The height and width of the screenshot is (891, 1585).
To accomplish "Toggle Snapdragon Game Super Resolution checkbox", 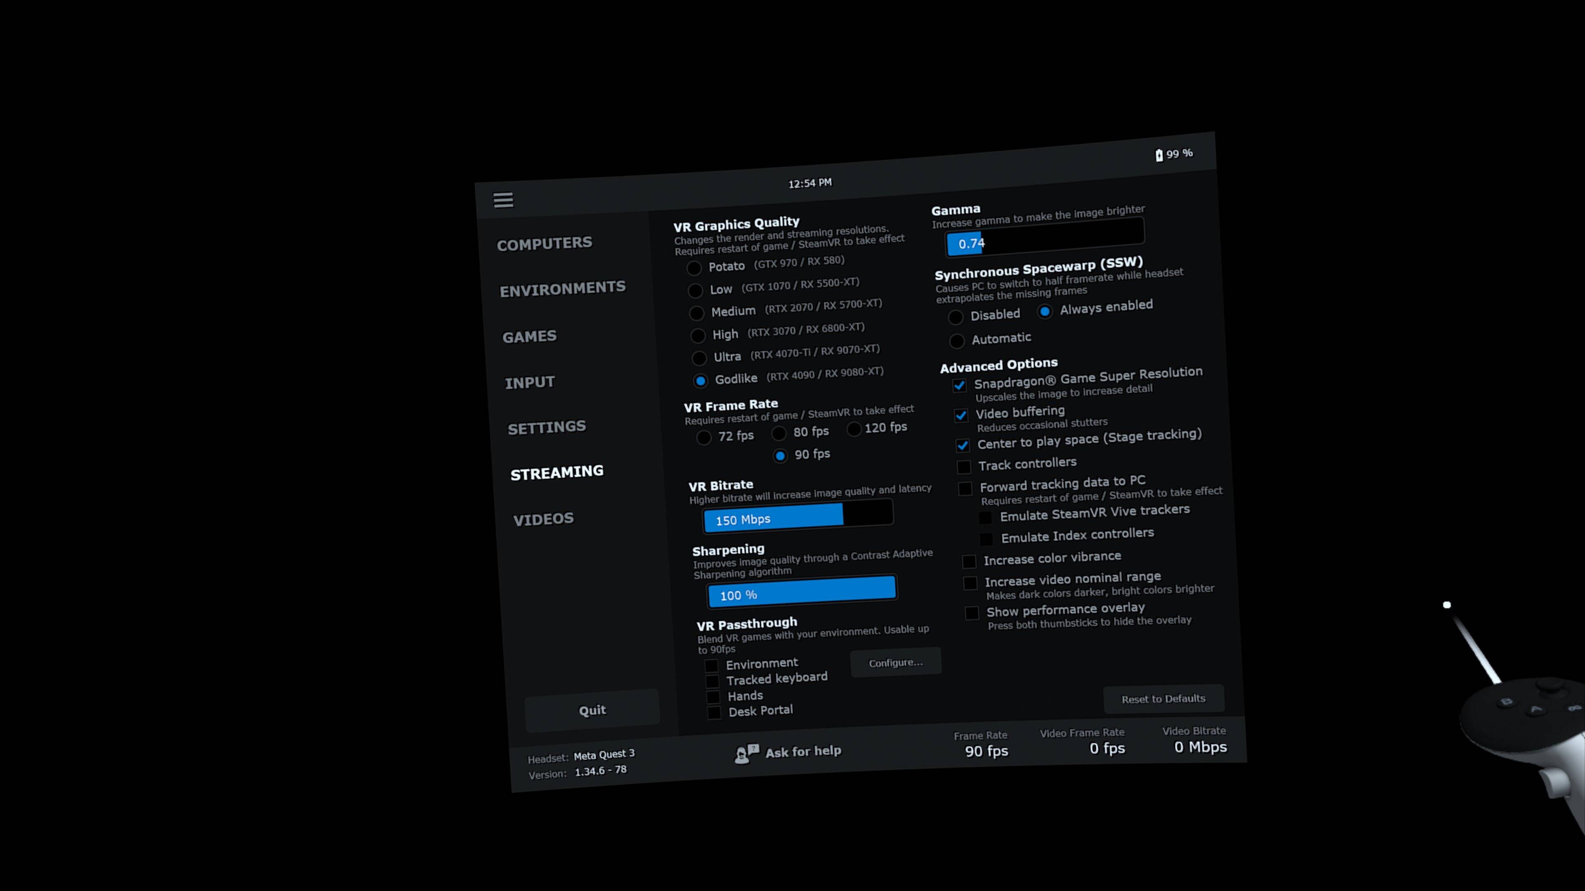I will coord(959,386).
